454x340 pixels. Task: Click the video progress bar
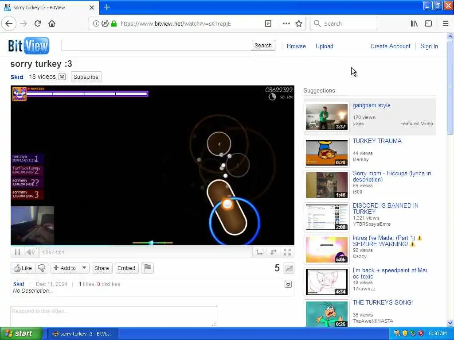[153, 246]
